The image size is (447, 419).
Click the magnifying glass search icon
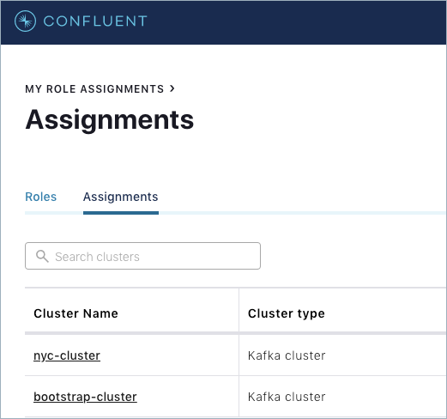pos(42,256)
